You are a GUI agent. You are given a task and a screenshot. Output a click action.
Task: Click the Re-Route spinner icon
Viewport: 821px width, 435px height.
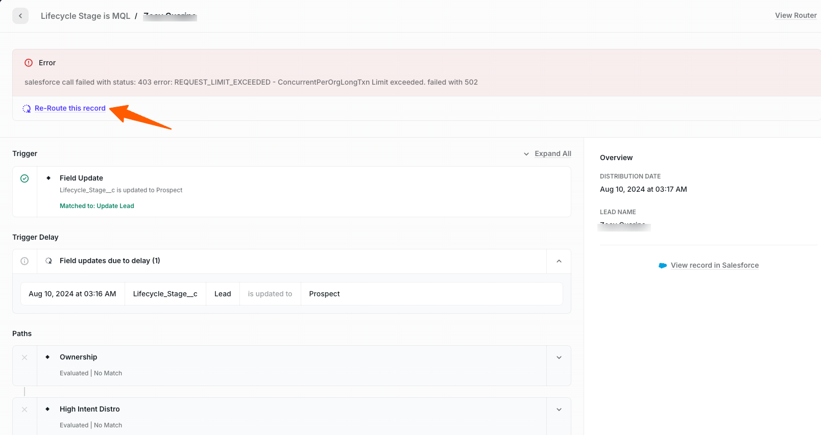[27, 109]
